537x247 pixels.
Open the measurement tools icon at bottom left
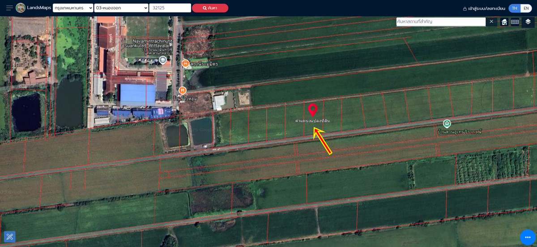click(x=10, y=237)
